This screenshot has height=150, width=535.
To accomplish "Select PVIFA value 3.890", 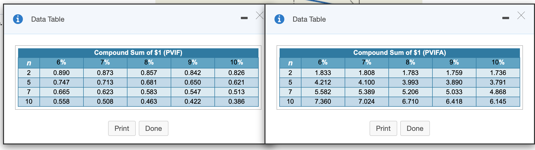I will click(x=454, y=82).
